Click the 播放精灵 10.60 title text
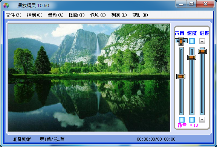The width and height of the screenshot is (217, 147). click(x=33, y=6)
